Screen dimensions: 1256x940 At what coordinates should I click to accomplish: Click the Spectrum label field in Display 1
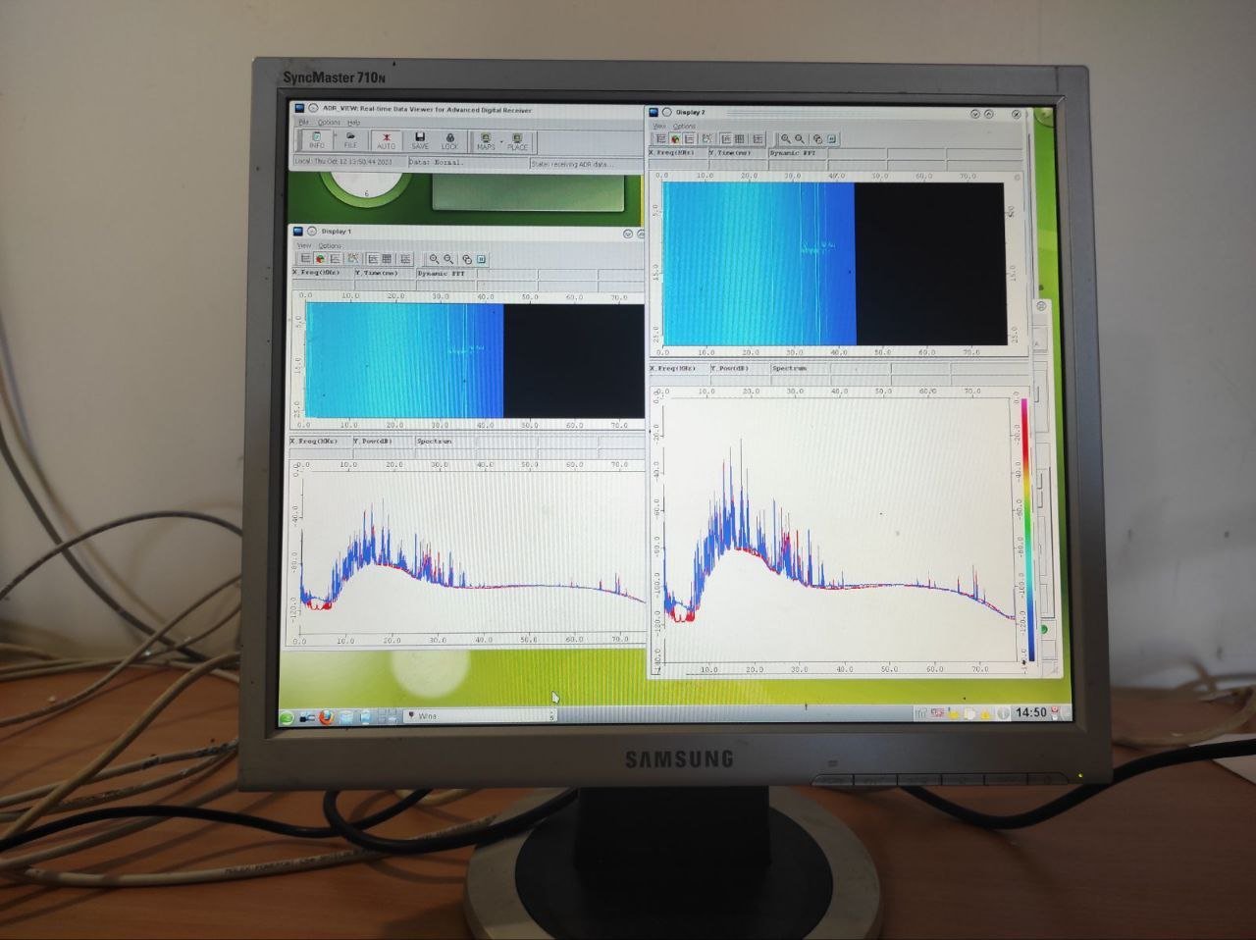(x=445, y=441)
